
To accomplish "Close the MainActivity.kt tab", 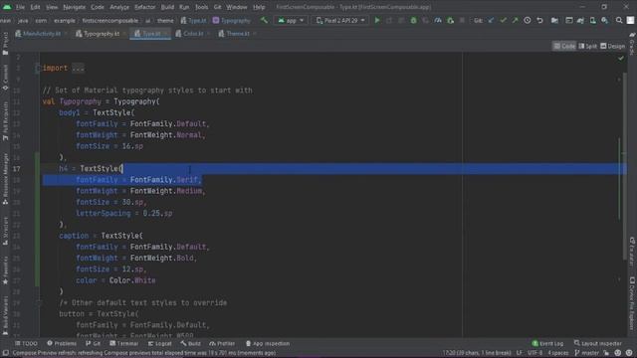I will [66, 34].
